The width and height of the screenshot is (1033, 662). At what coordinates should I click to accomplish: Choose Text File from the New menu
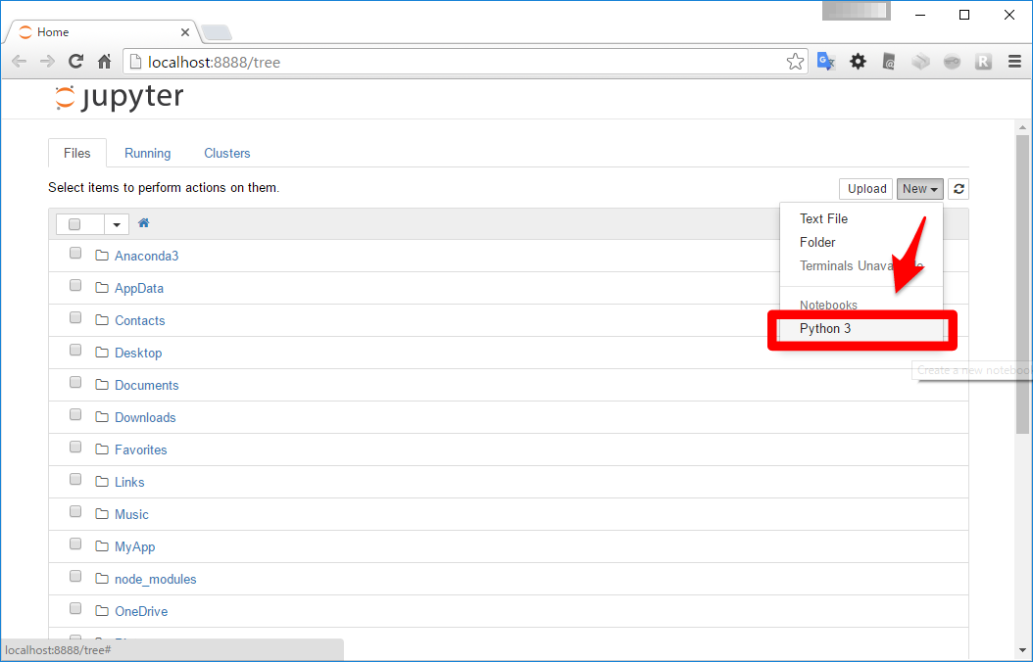click(x=861, y=218)
